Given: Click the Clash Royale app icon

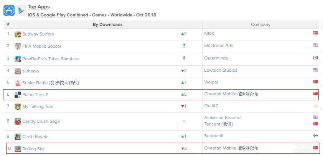Looking at the screenshot, I should (18, 137).
